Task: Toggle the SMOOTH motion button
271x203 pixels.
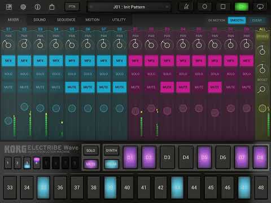Action: [x=237, y=20]
